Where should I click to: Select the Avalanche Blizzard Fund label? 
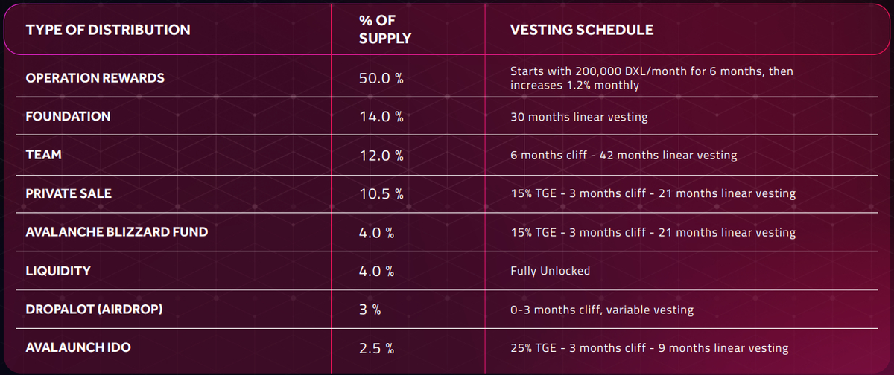(x=117, y=232)
